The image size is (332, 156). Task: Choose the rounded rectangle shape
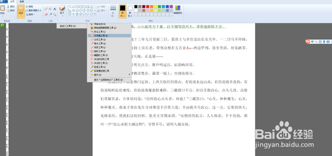(84, 7)
